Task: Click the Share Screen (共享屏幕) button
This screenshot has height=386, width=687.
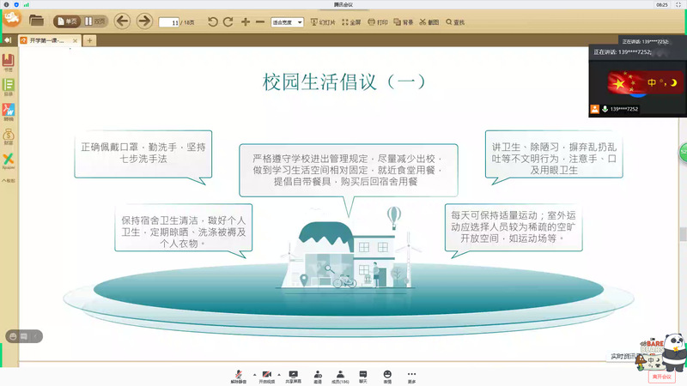Action: 293,376
